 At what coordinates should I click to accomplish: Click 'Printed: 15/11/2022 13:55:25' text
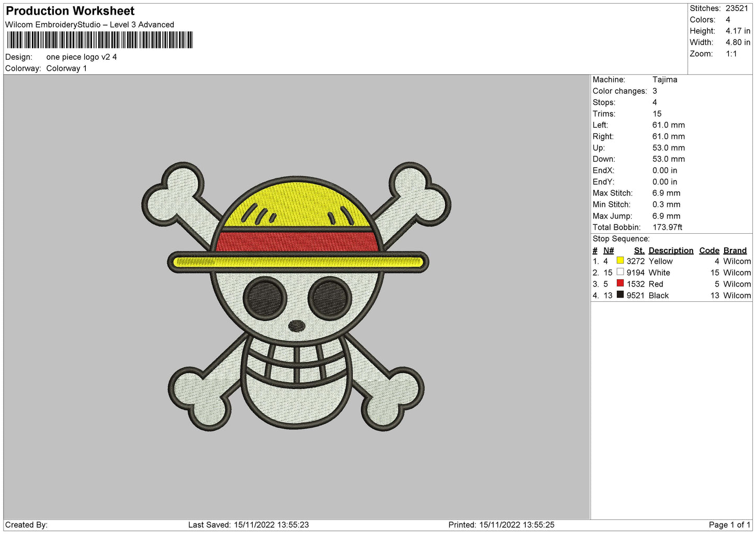coord(501,525)
